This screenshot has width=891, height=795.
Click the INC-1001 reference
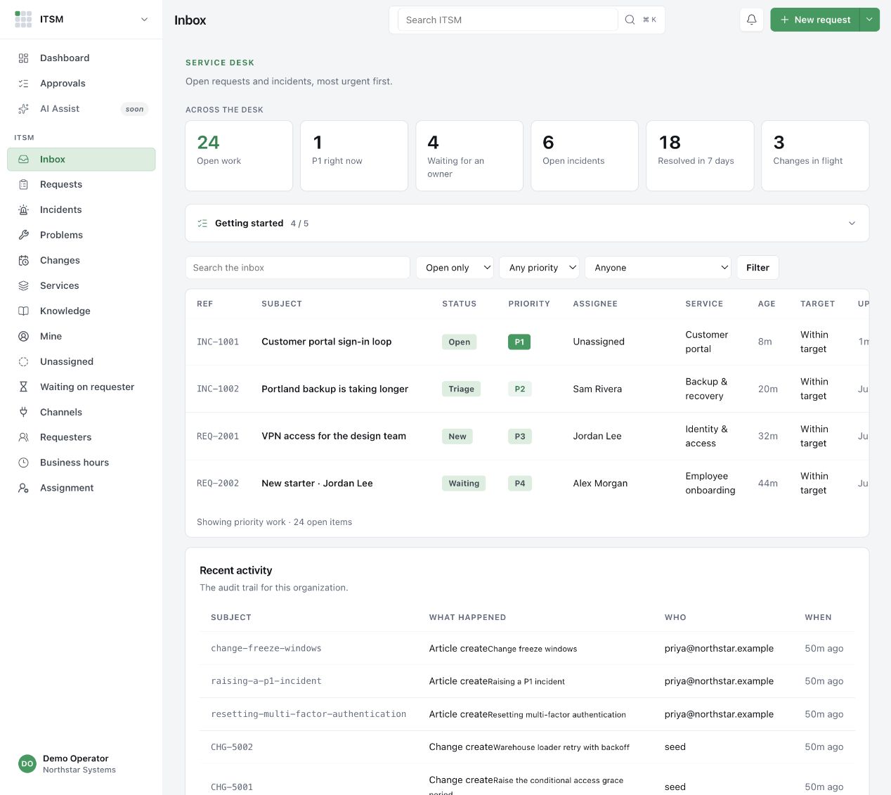click(x=218, y=342)
